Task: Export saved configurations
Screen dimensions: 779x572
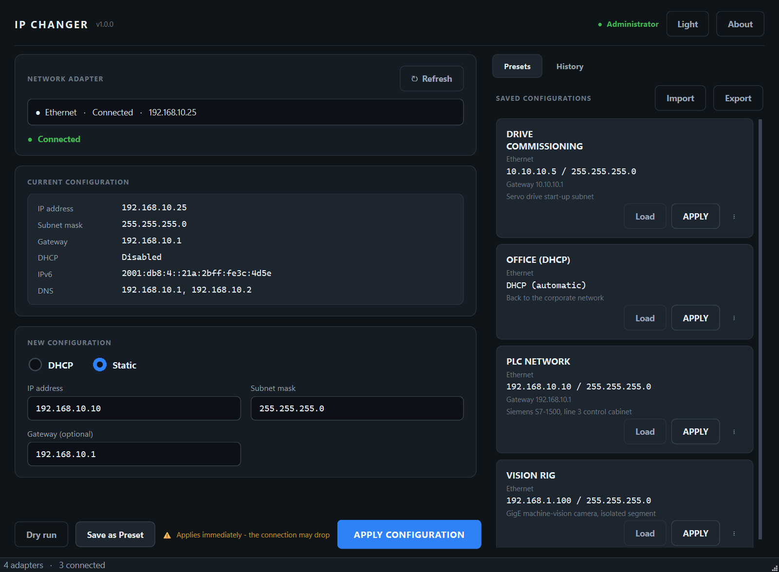Action: coord(738,98)
